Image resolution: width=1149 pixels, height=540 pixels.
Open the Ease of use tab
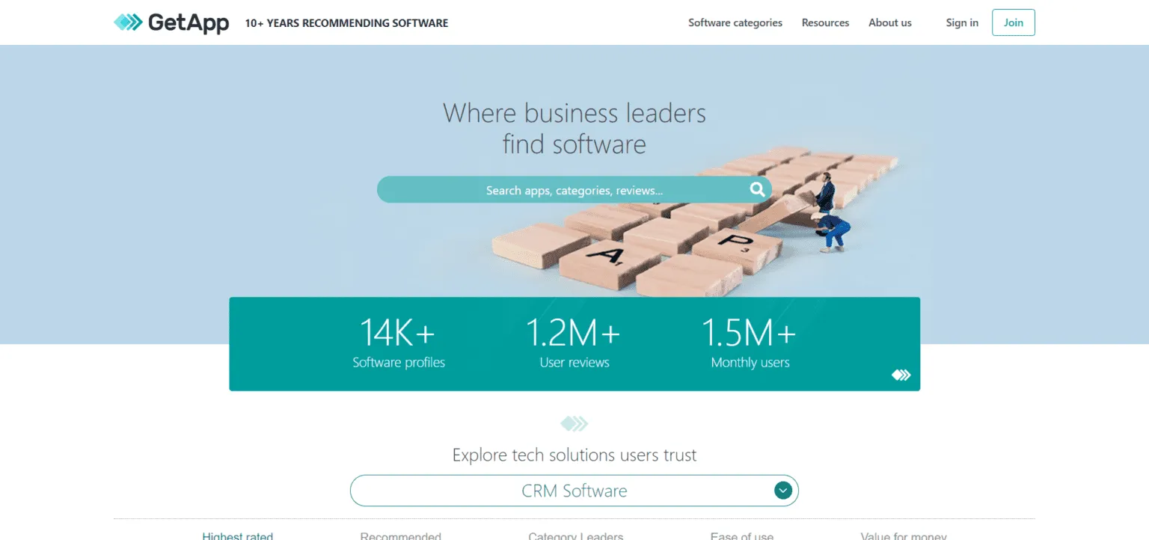pos(741,536)
